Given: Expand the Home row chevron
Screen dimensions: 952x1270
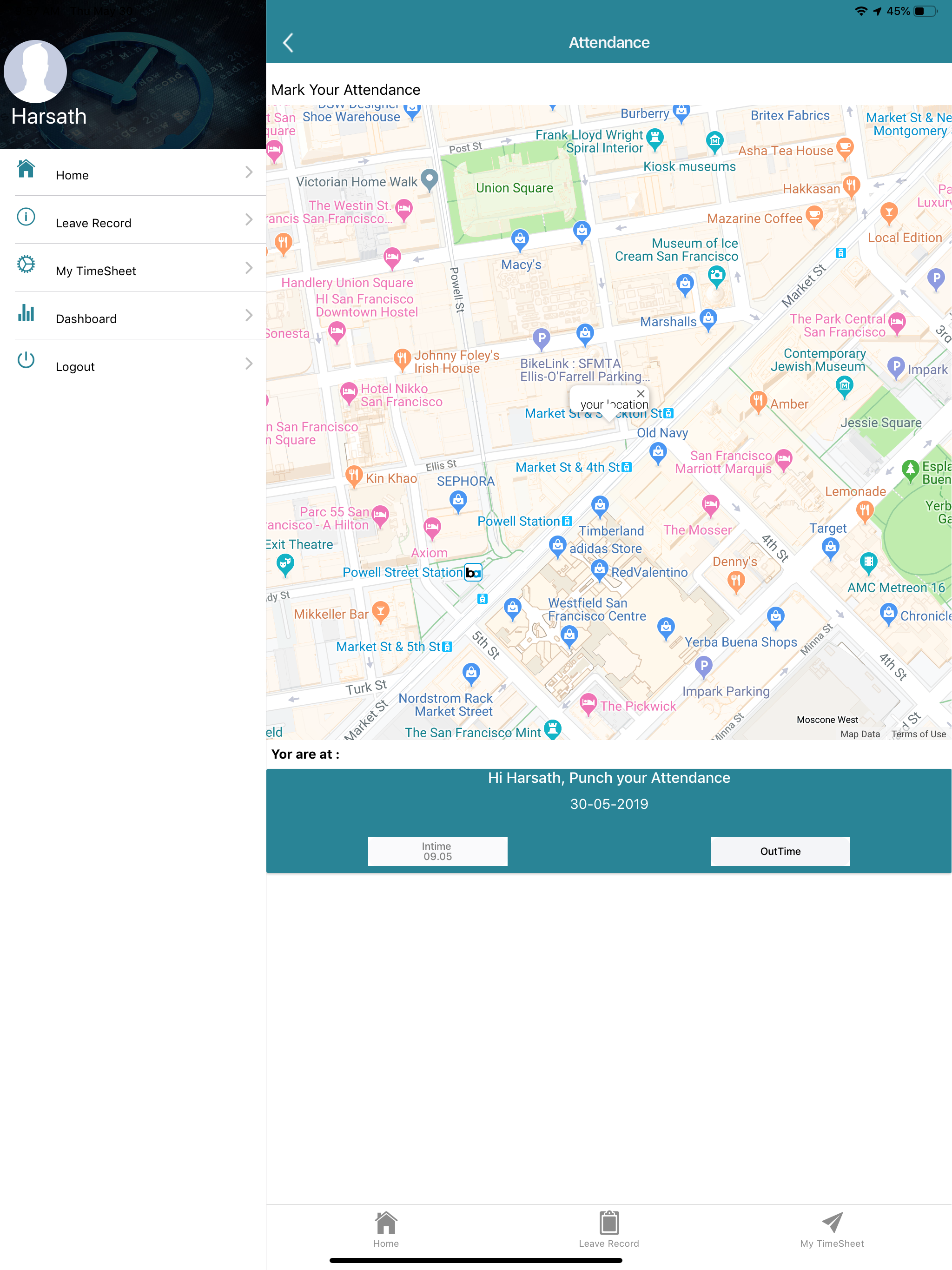Looking at the screenshot, I should (x=249, y=172).
